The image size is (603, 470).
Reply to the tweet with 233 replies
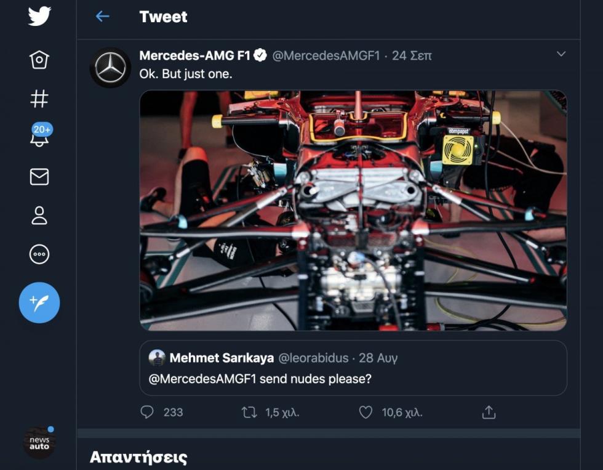tap(147, 412)
